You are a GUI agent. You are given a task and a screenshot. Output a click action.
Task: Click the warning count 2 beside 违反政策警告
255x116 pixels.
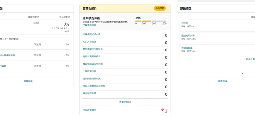166,111
